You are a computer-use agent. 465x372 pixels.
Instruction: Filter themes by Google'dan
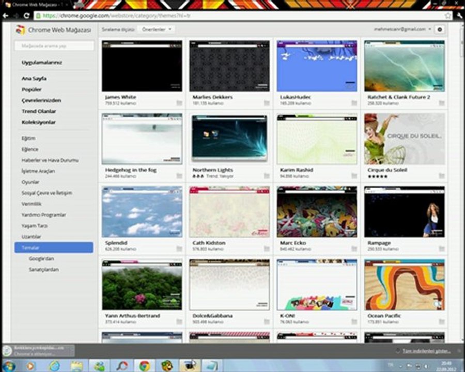[41, 259]
